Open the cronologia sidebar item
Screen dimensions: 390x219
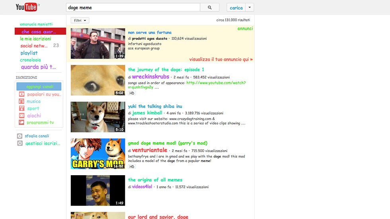30,60
